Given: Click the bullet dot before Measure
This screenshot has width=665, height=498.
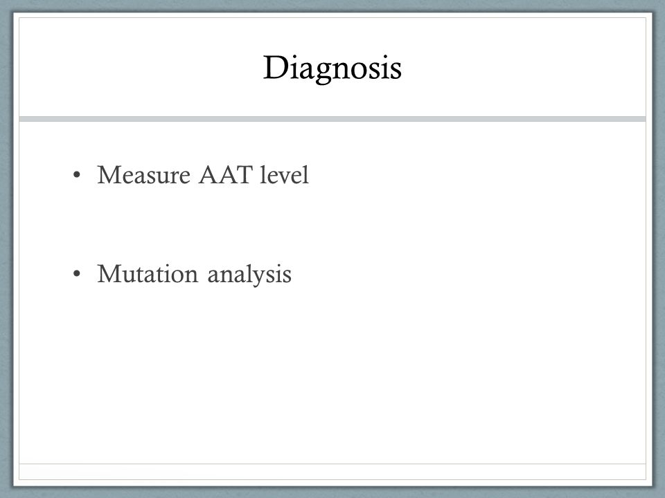Looking at the screenshot, I should tap(77, 174).
